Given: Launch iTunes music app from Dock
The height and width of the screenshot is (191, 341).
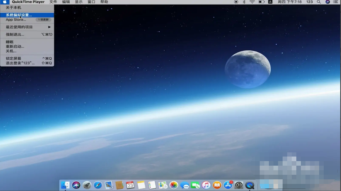Looking at the screenshot, I should click(x=206, y=185).
